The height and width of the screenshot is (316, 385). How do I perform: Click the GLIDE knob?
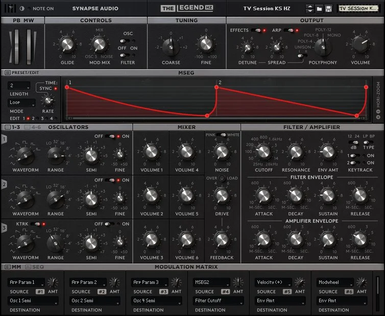point(67,44)
